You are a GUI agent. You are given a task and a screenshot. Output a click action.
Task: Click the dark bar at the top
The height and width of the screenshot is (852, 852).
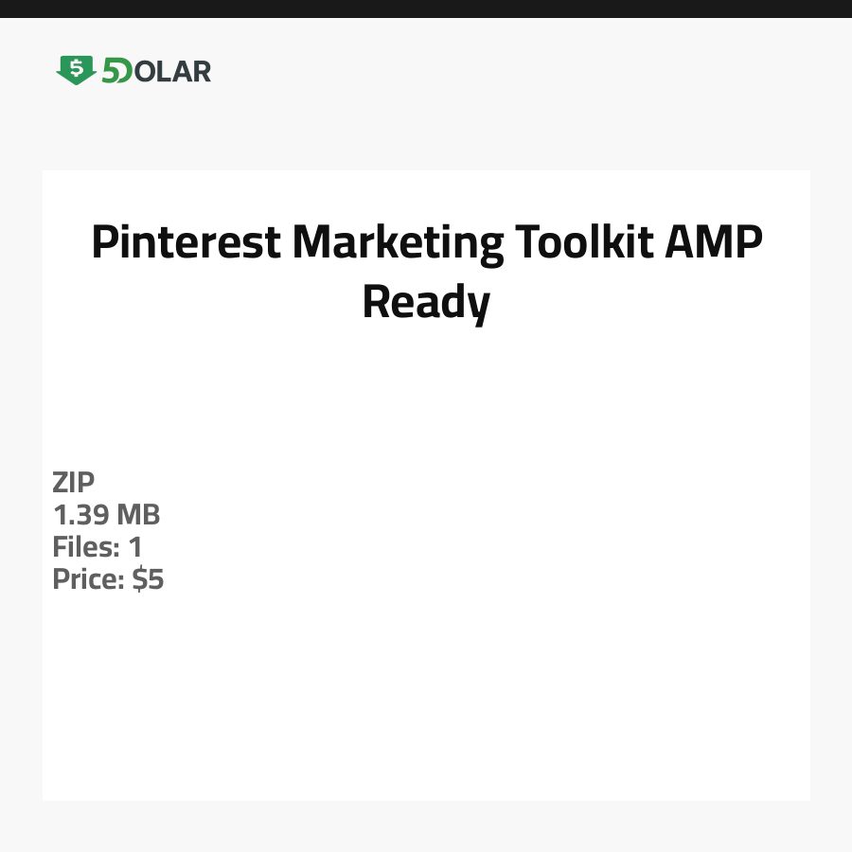426,9
